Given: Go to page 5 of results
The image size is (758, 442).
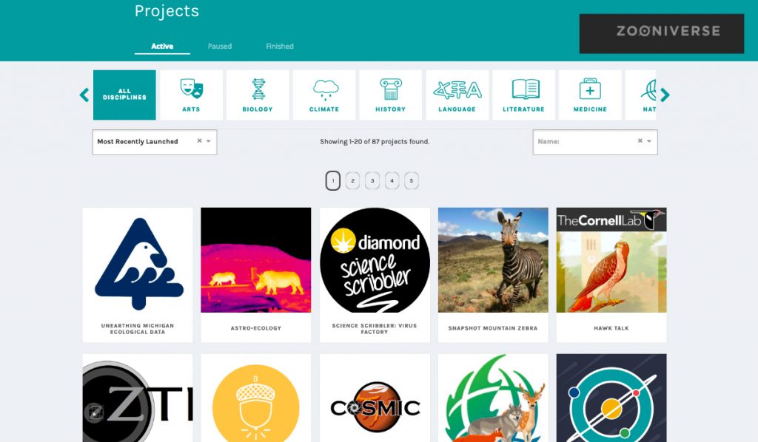Looking at the screenshot, I should pos(412,180).
